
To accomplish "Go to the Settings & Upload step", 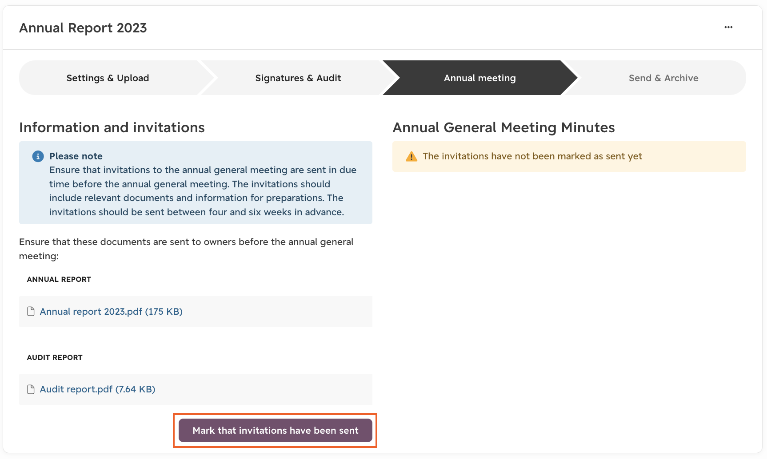I will click(x=108, y=78).
